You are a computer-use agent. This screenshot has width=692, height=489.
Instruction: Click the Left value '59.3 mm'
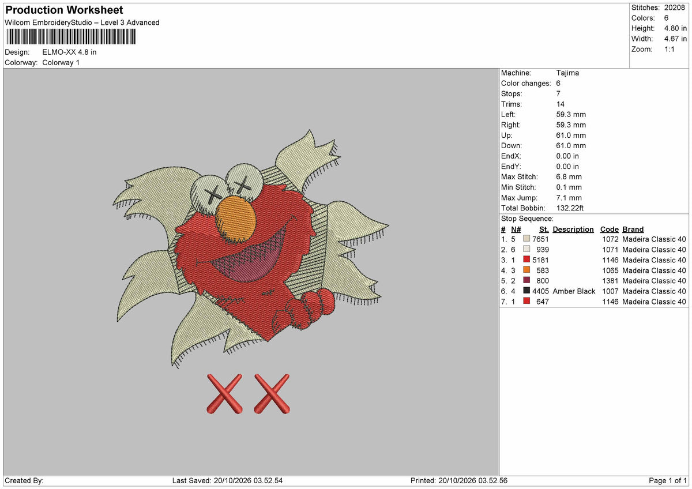[x=571, y=114]
